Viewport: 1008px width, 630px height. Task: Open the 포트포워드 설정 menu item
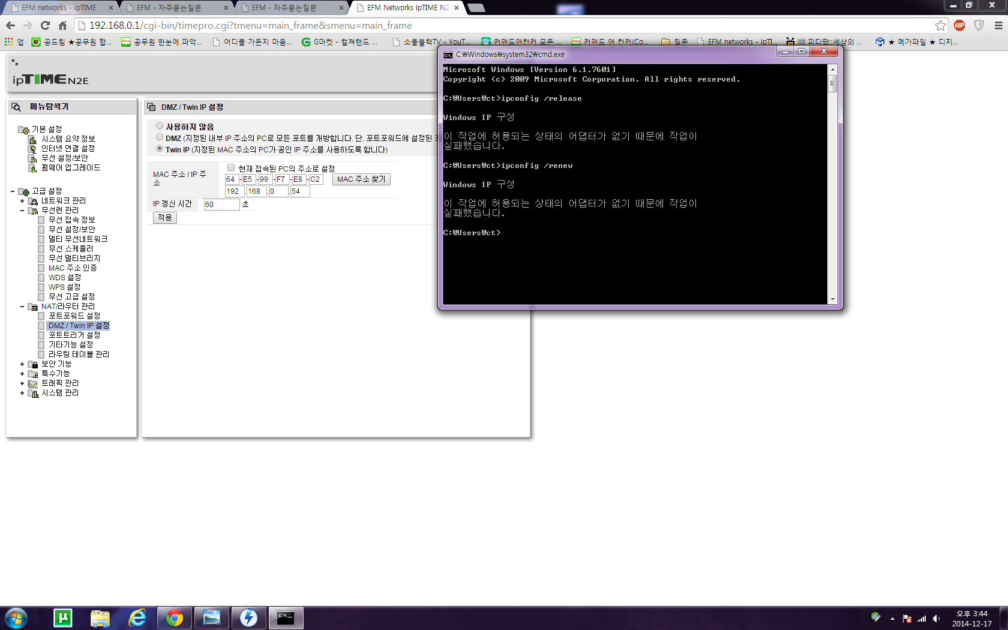74,316
